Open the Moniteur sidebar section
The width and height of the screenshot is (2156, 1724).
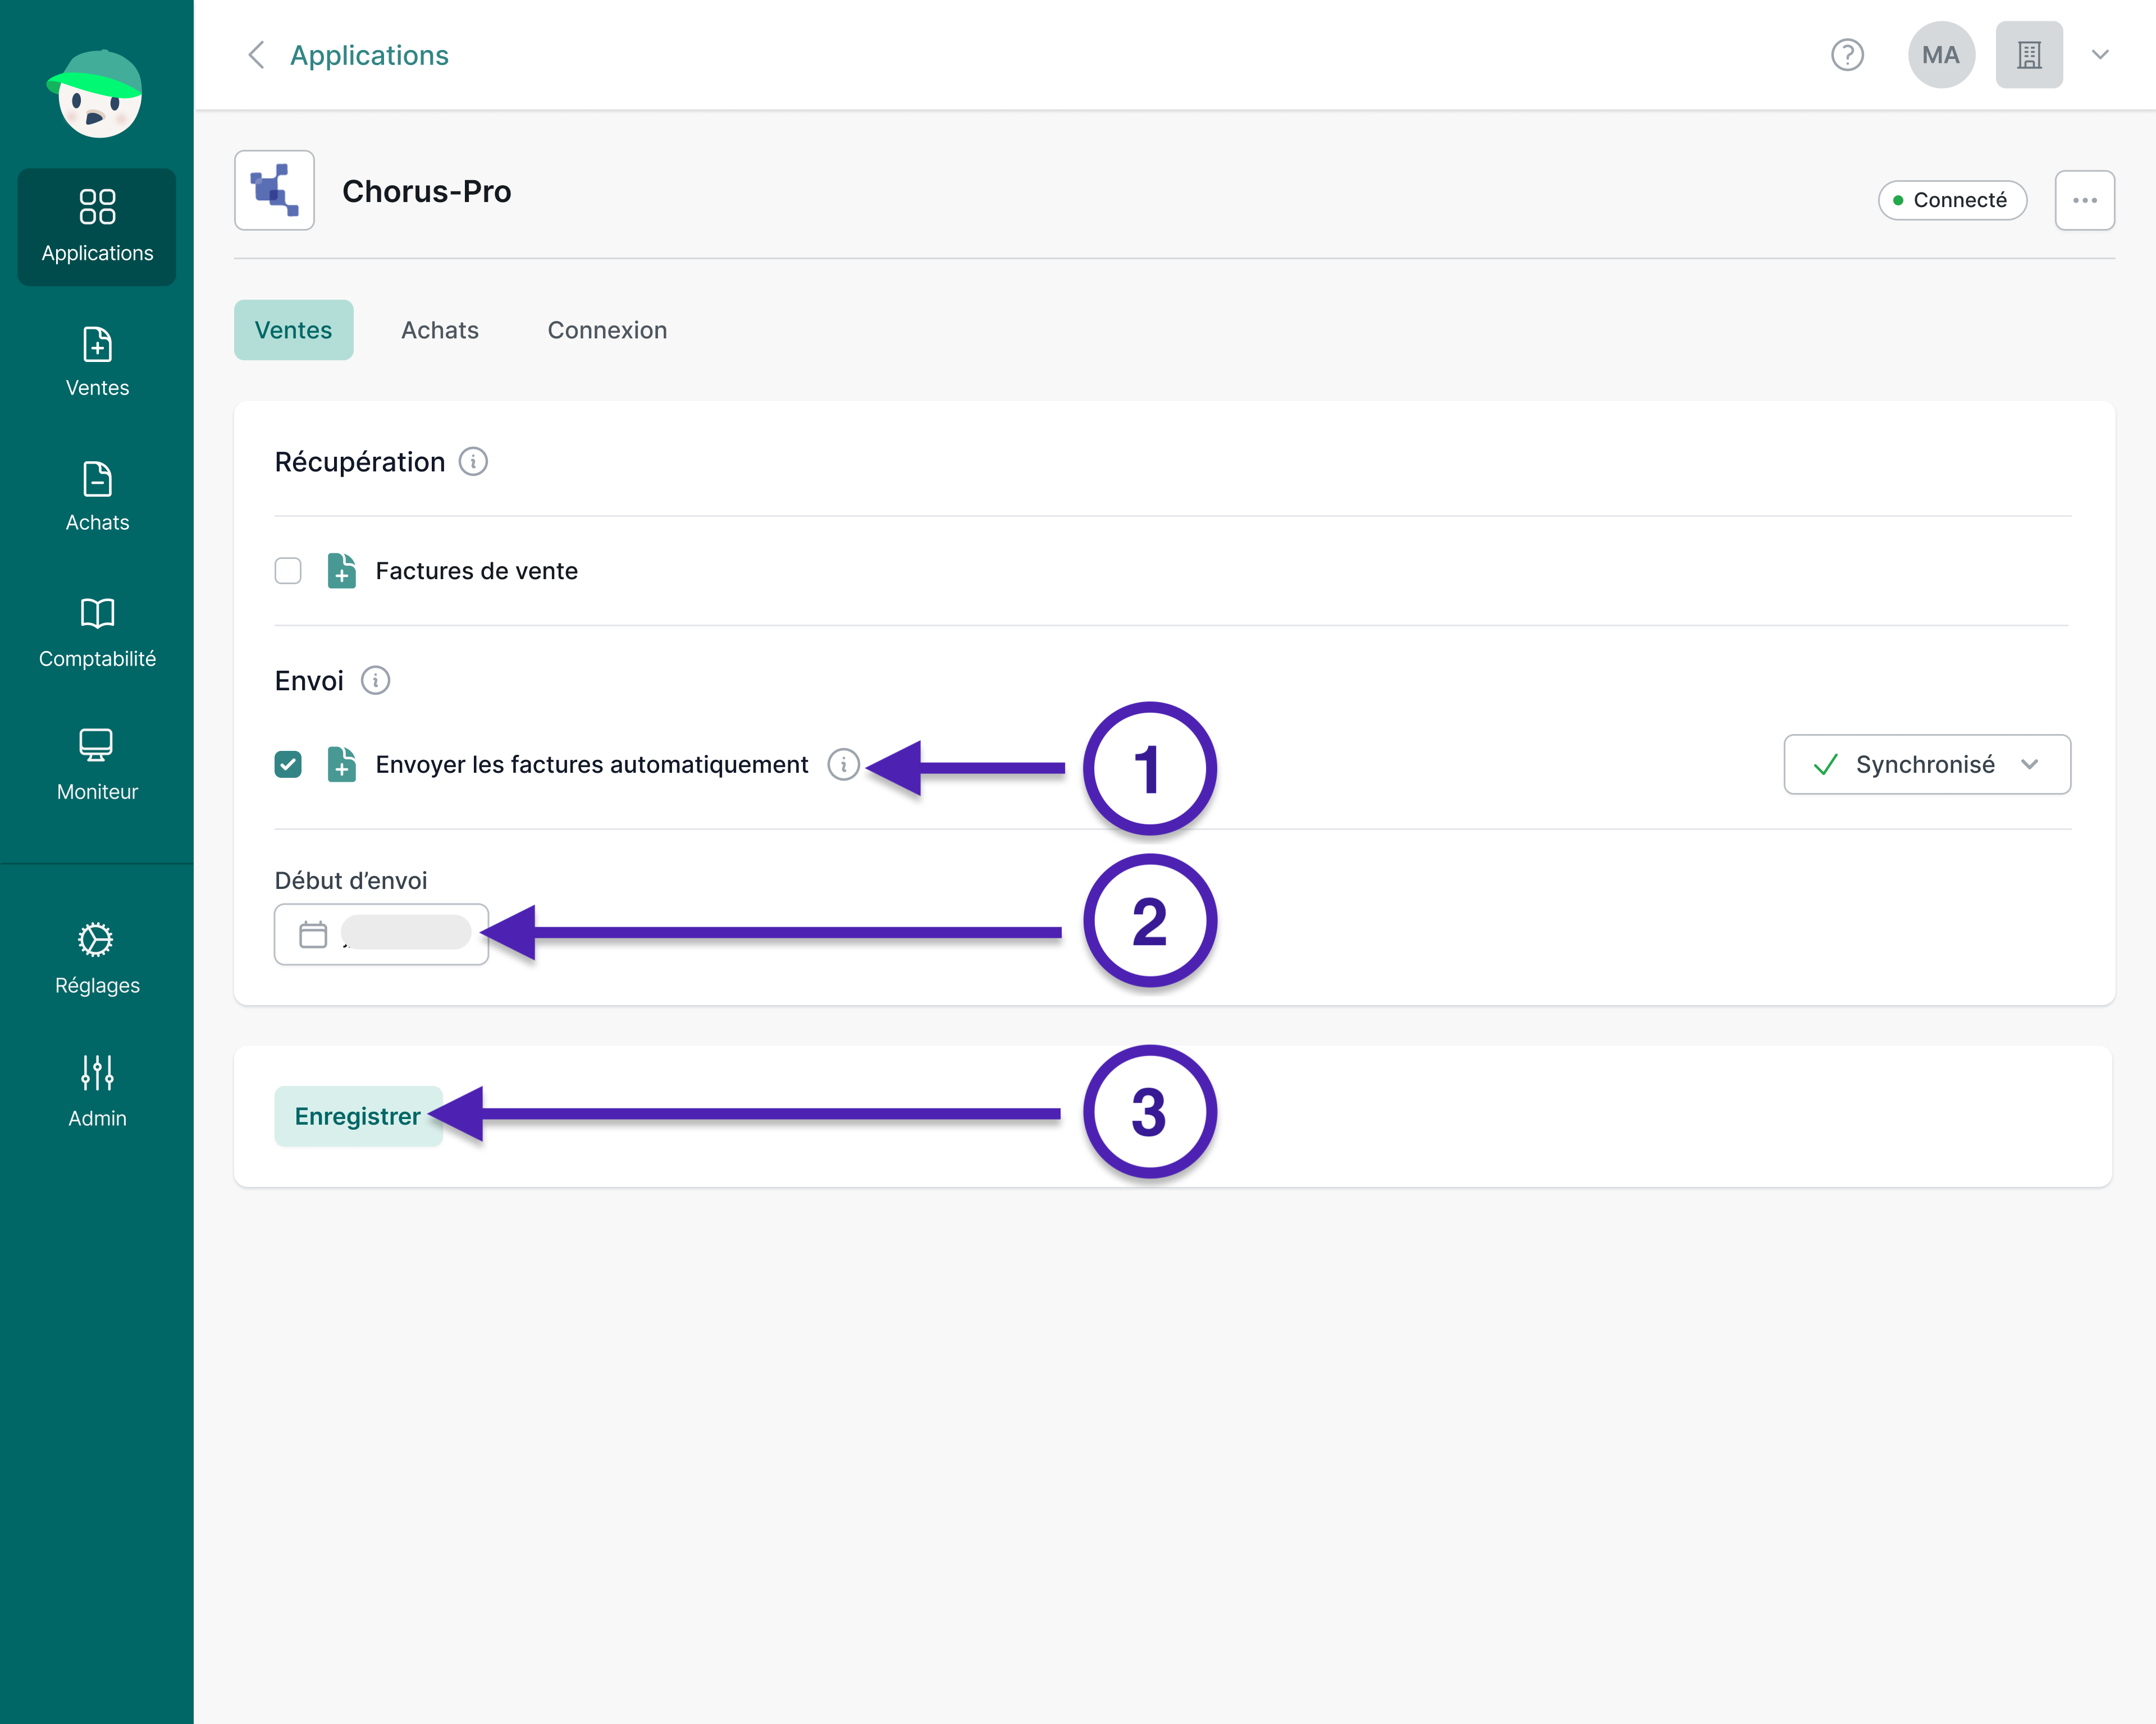[x=97, y=765]
